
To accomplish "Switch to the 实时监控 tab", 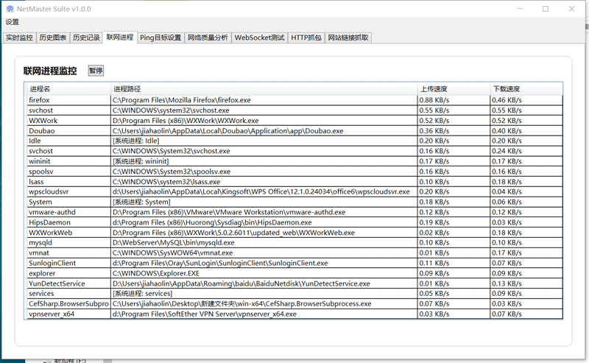I will pos(19,38).
